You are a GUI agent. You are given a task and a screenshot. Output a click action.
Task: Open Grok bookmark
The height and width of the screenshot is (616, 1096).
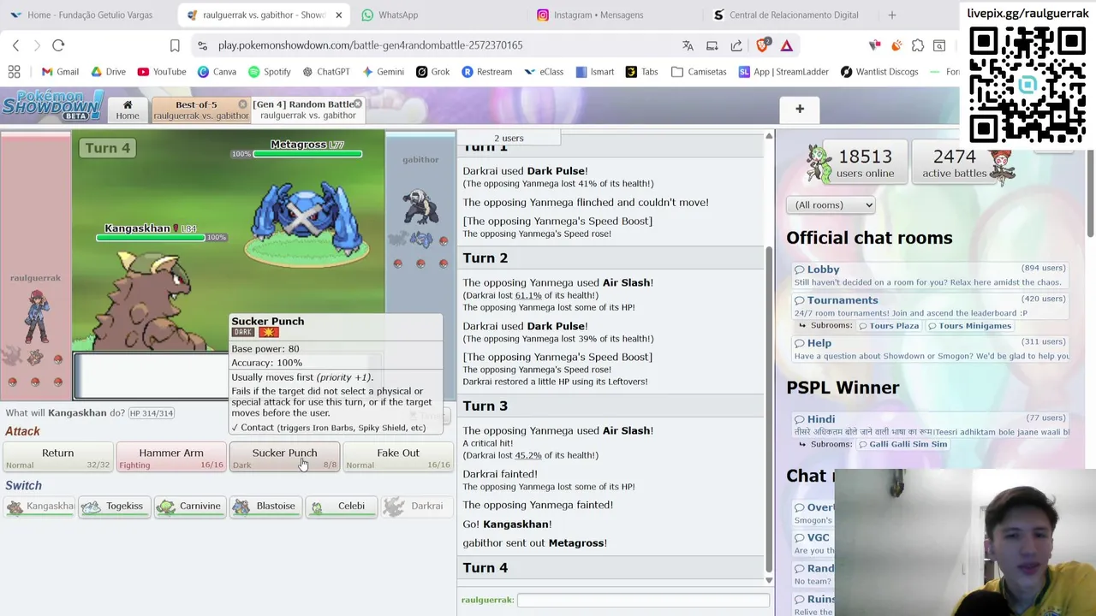[432, 72]
